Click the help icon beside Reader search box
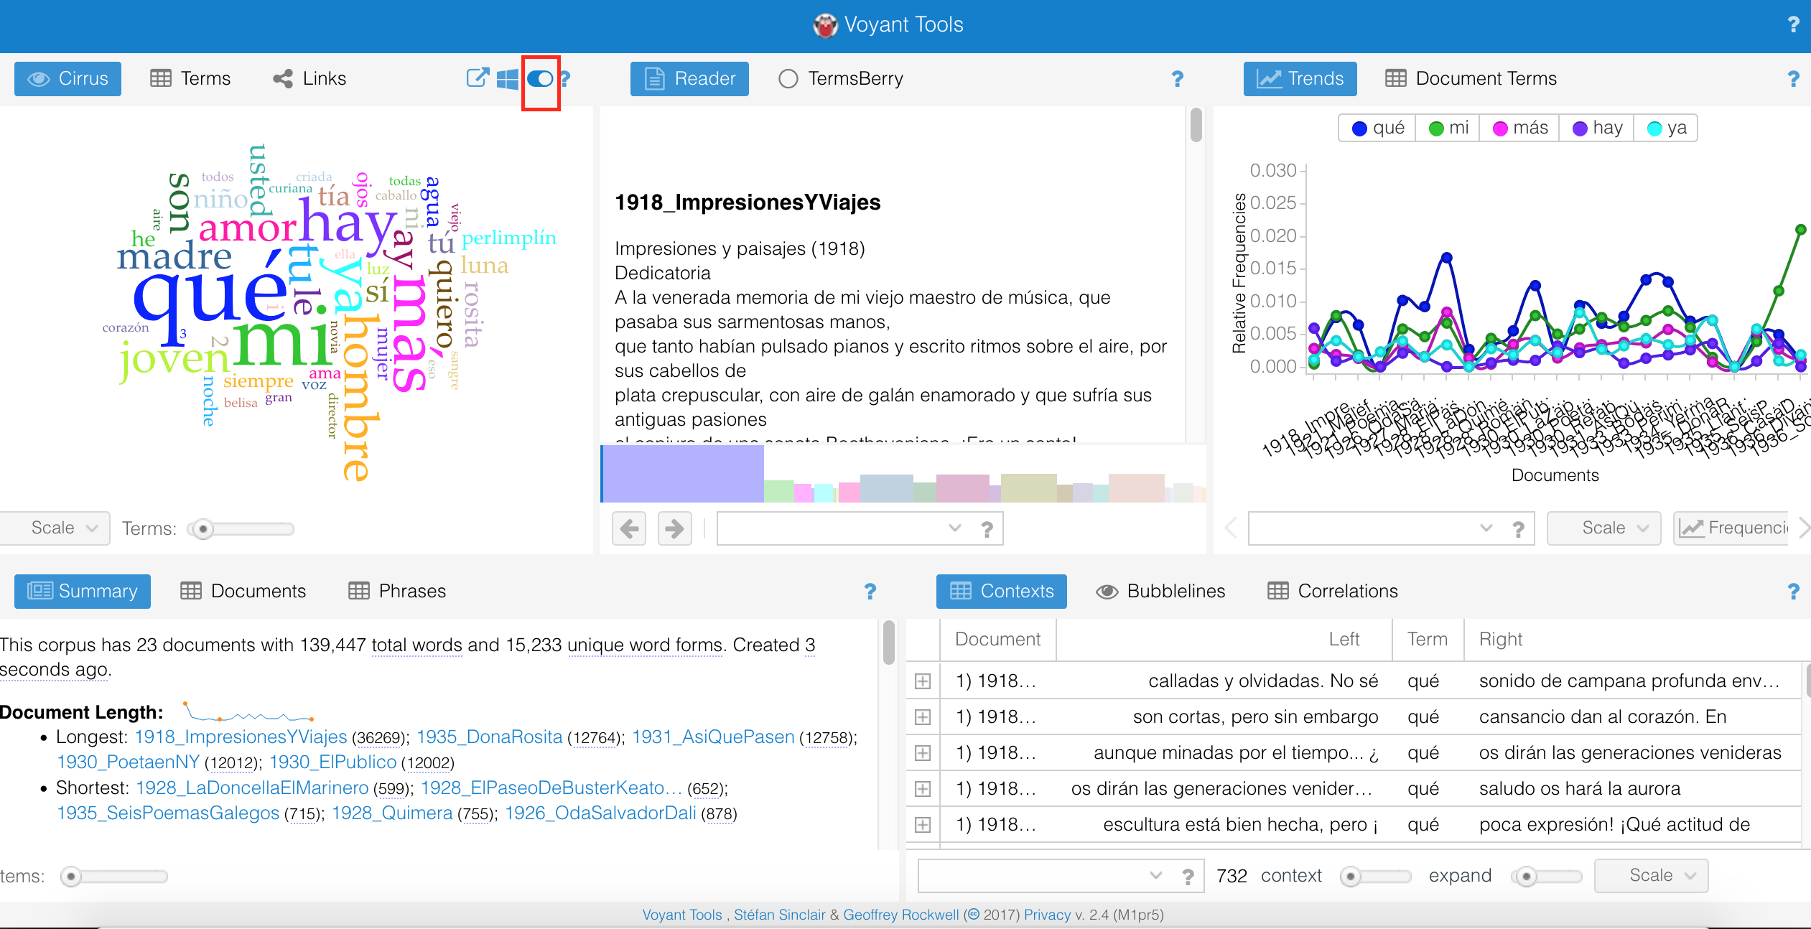 pos(987,529)
